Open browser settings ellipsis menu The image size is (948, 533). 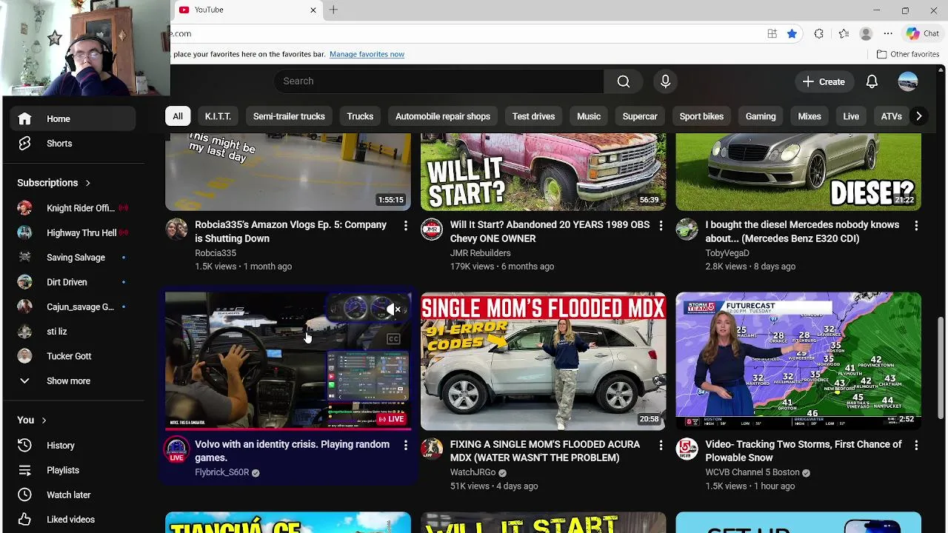coord(888,33)
